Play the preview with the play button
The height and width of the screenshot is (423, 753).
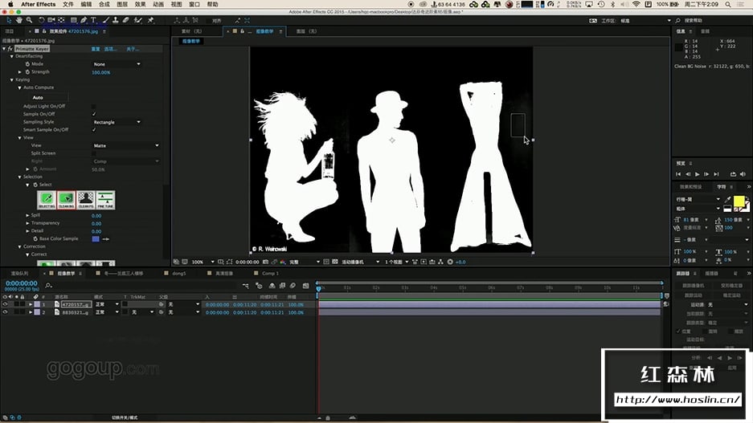698,174
